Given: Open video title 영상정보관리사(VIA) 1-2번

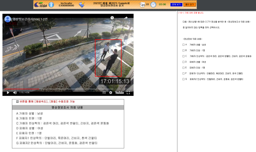Looking at the screenshot, I should [30, 19].
